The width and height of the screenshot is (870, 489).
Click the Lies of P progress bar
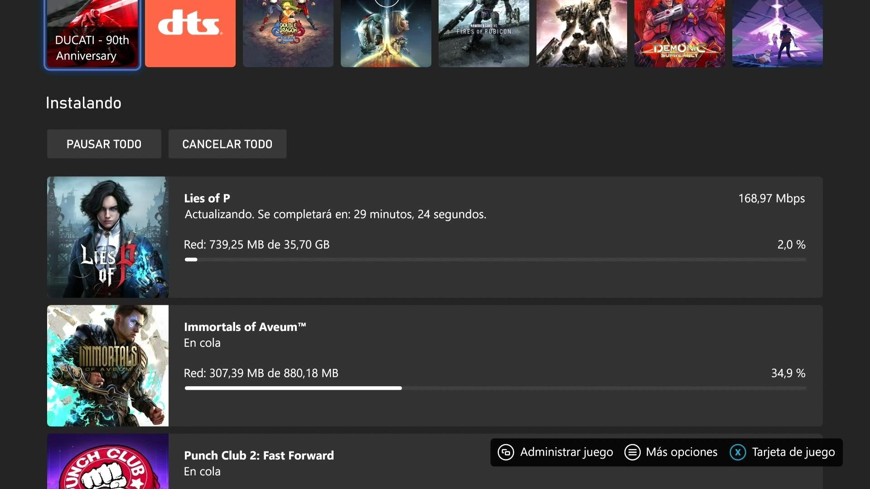click(495, 259)
